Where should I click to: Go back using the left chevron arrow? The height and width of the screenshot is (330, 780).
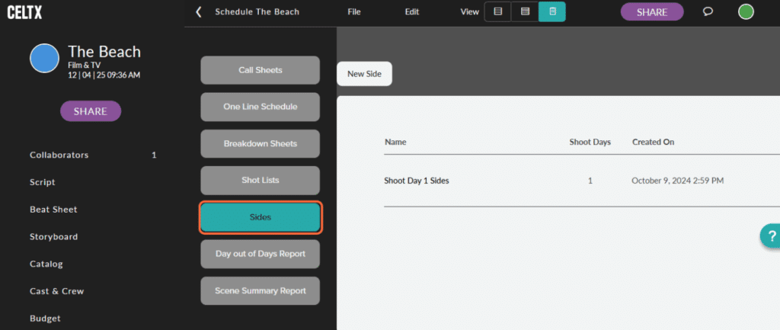pos(199,12)
